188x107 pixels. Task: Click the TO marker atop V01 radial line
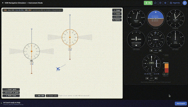tap(31, 29)
